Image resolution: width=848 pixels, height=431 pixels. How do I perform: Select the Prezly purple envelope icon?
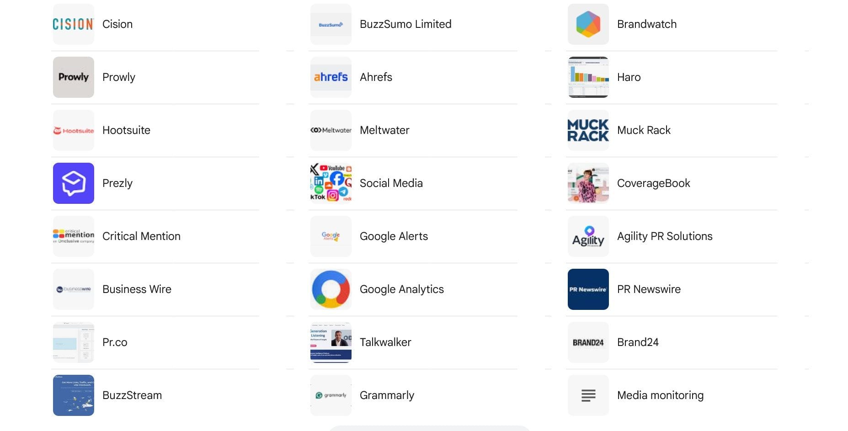coord(73,183)
